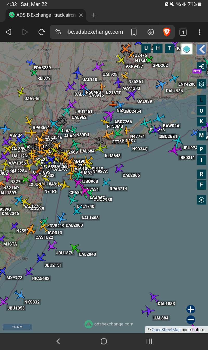208x350 pixels.
Task: Zoom in with the plus button
Action: [x=191, y=310]
